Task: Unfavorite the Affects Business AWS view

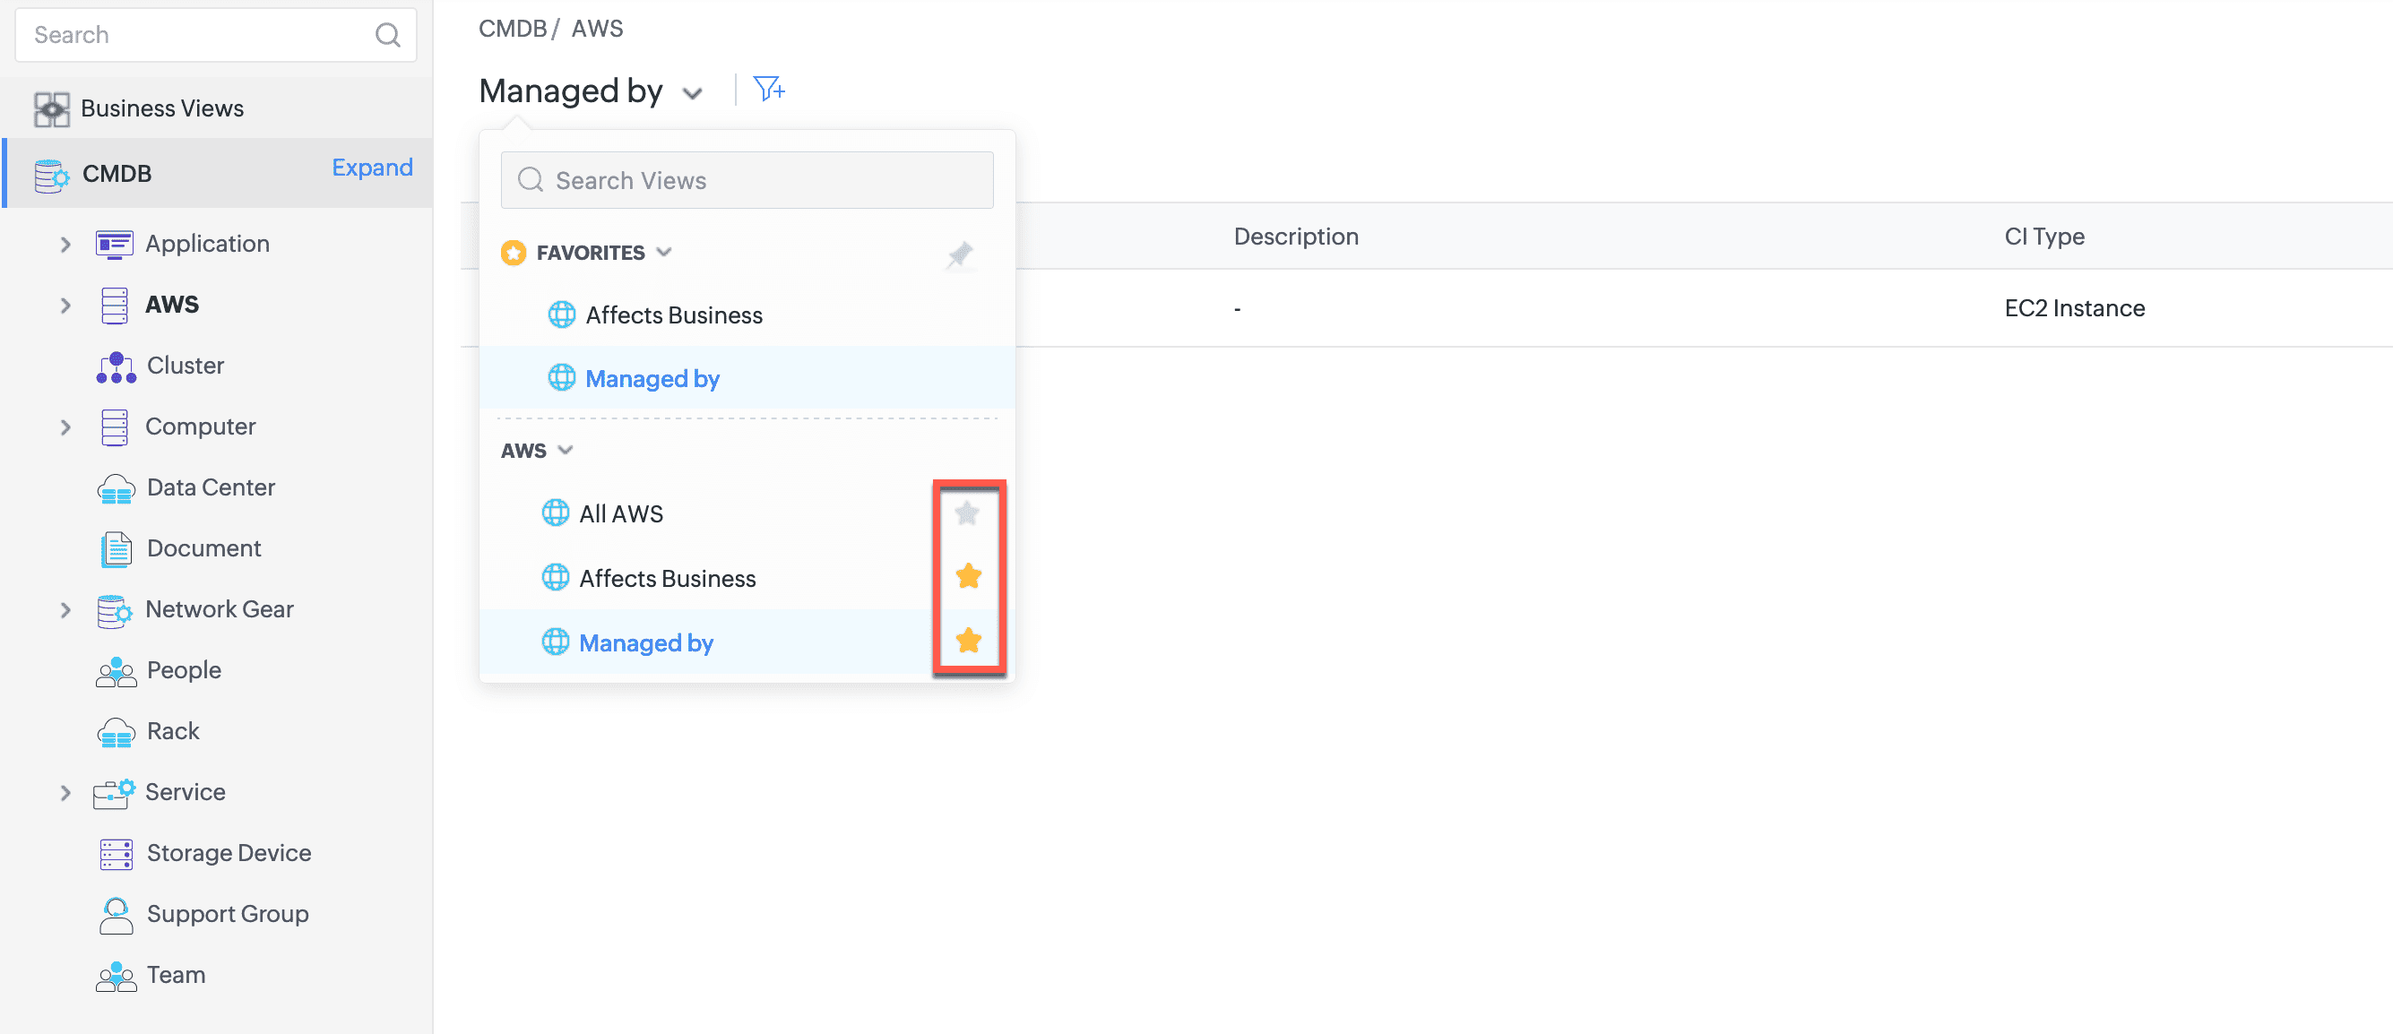Action: click(x=968, y=576)
